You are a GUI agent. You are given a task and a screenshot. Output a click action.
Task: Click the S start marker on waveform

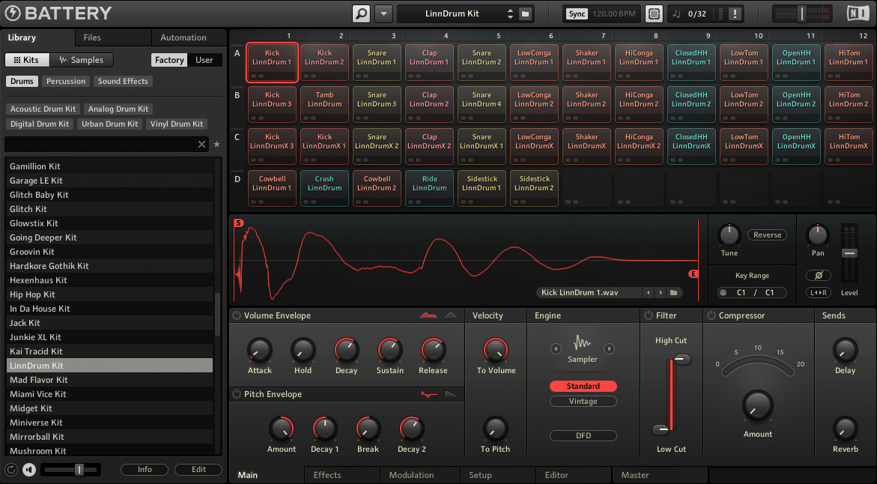pyautogui.click(x=239, y=223)
